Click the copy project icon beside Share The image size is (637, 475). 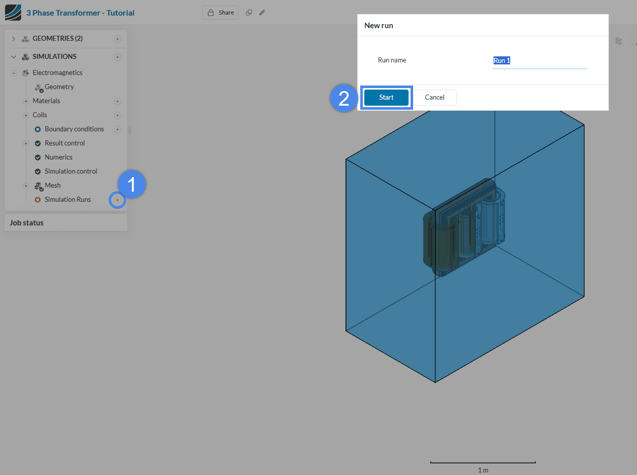click(249, 13)
